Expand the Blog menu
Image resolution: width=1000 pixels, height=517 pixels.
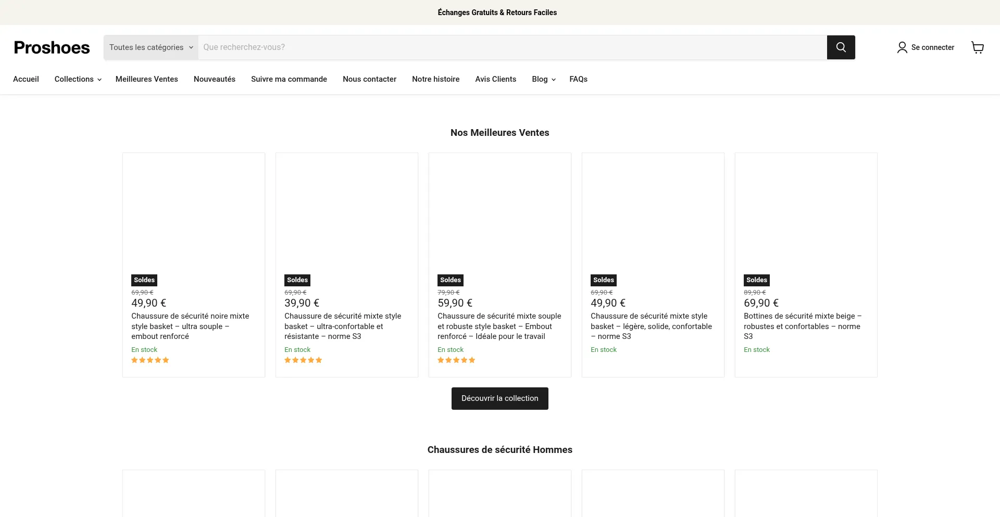click(x=543, y=79)
